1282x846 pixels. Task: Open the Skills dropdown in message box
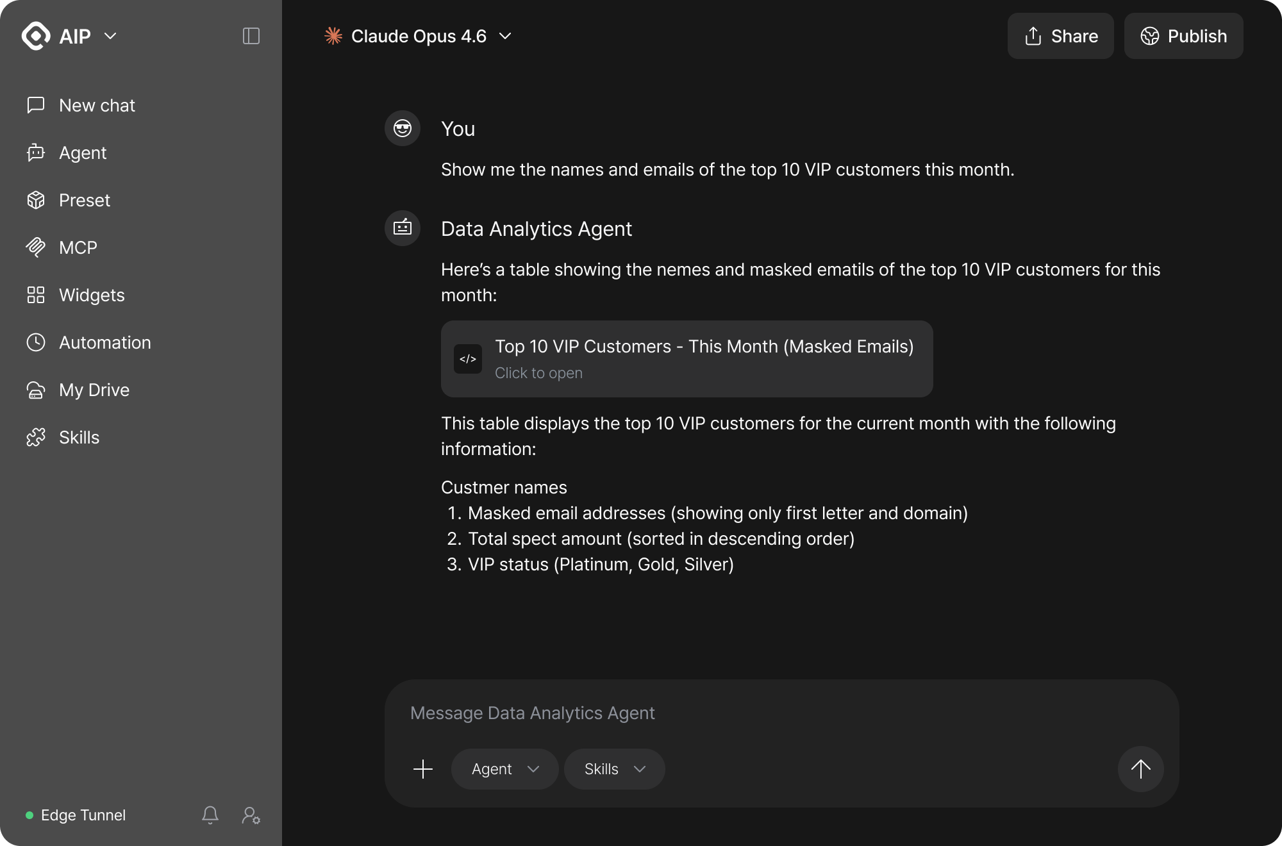pos(614,769)
